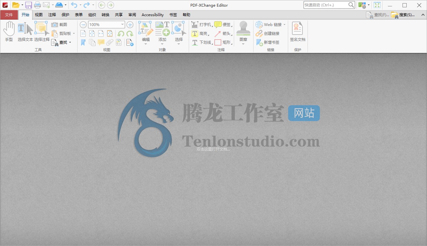
Task: Select the Underline (下划线) tool
Action: (202, 42)
